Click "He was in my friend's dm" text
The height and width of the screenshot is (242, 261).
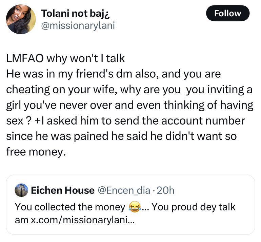[73, 74]
